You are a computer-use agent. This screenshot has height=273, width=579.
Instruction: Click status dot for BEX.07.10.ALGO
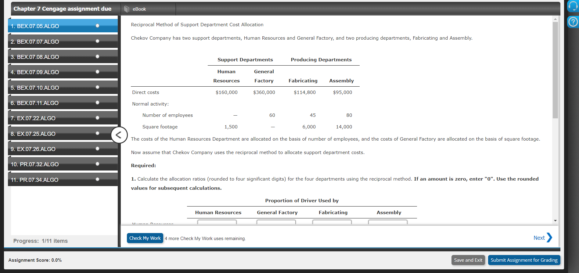[97, 87]
